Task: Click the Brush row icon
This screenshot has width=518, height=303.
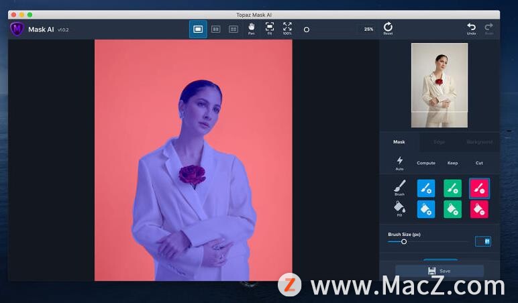Action: 400,188
